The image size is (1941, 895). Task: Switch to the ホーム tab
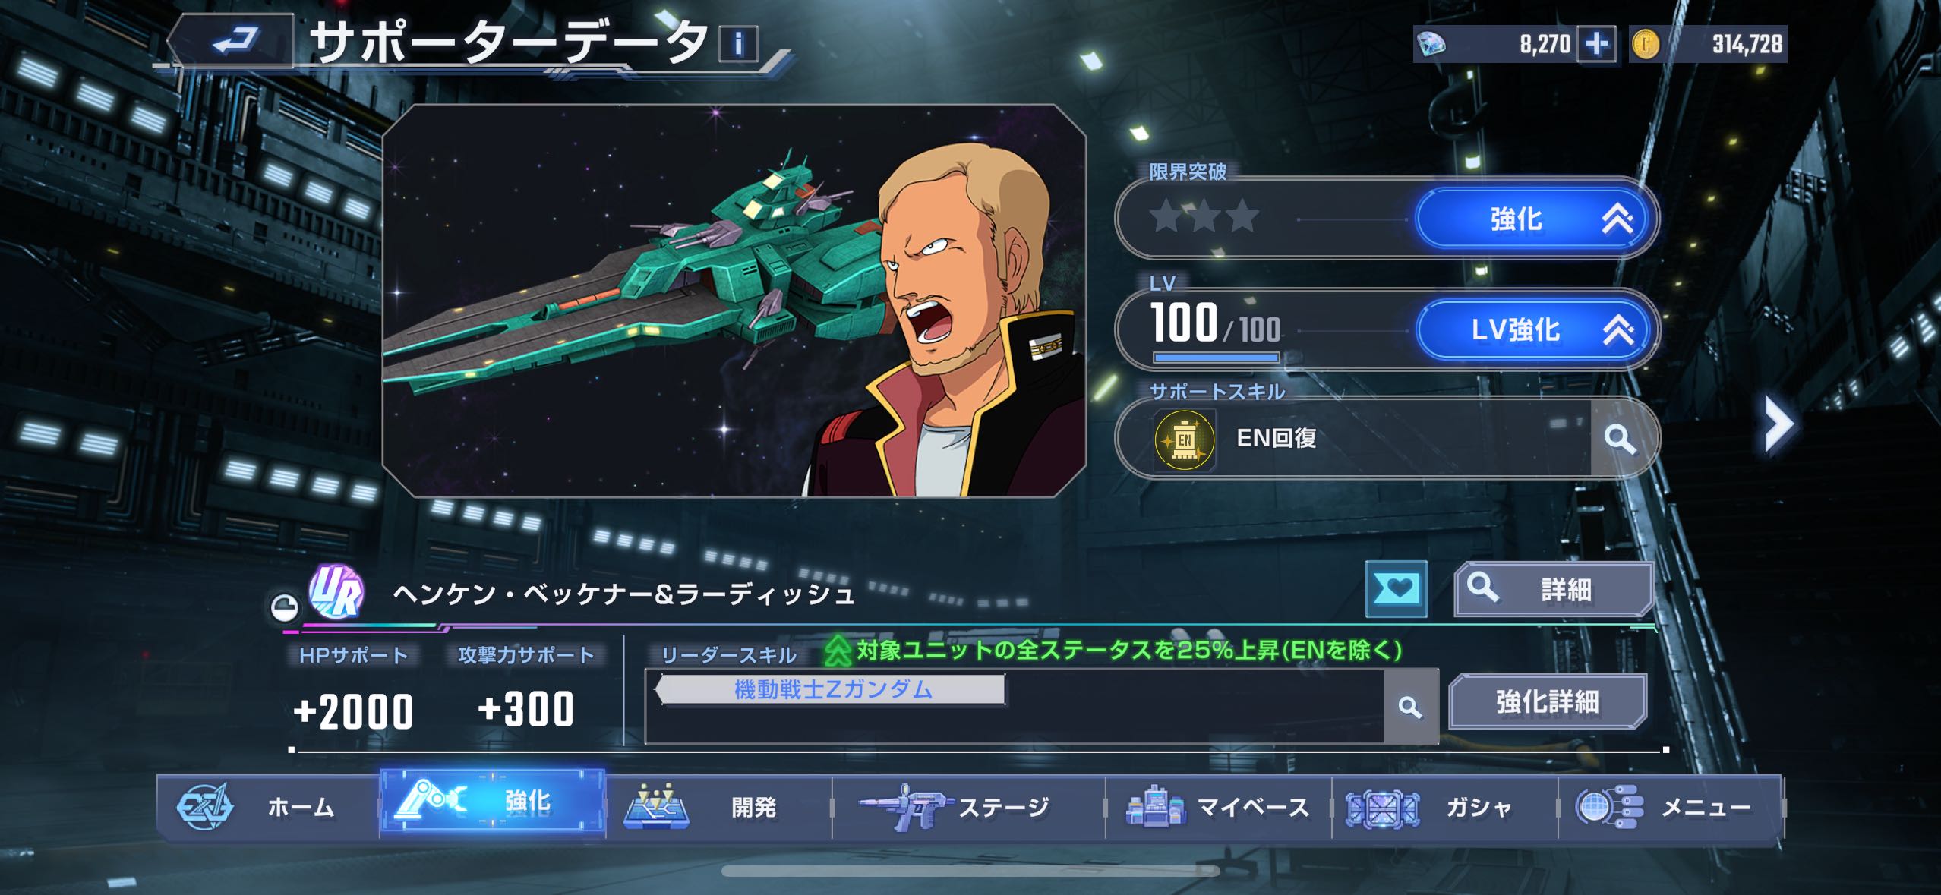coord(268,806)
